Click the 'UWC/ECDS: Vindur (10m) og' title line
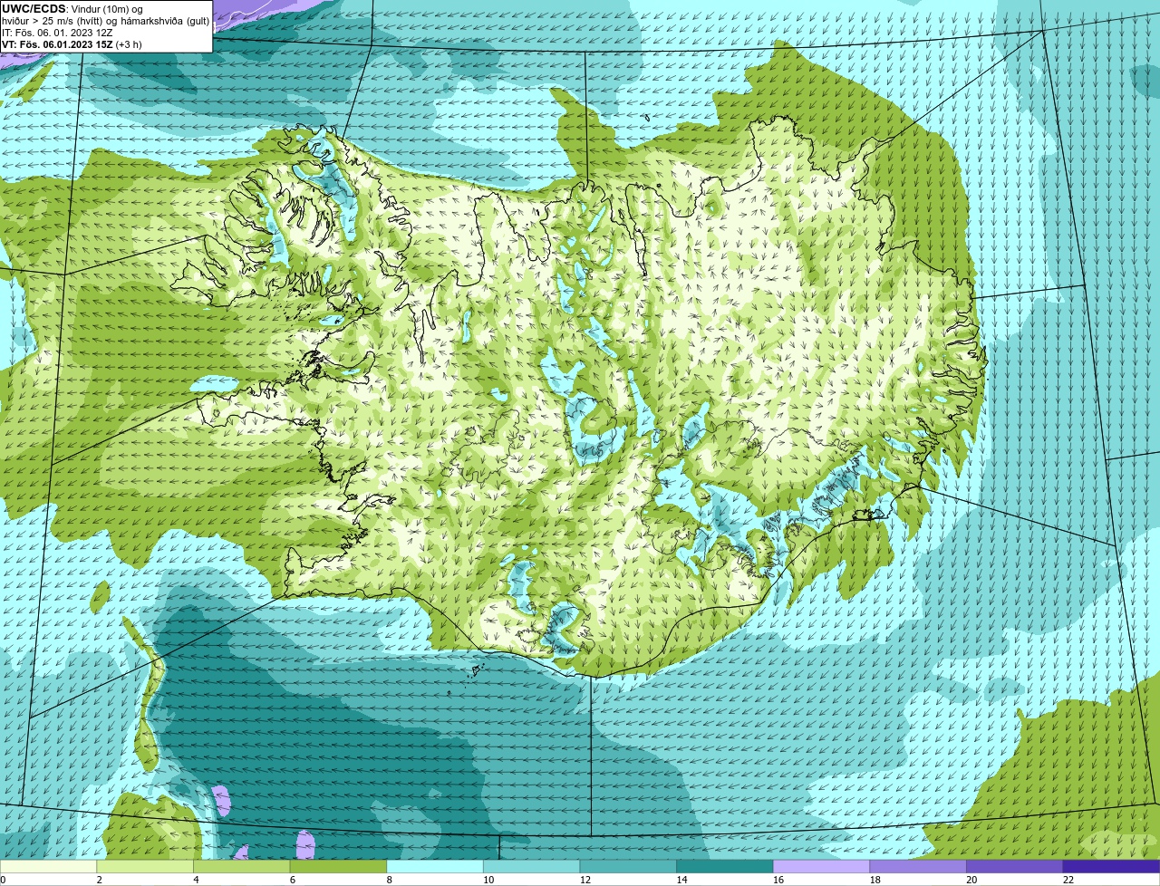 point(72,9)
